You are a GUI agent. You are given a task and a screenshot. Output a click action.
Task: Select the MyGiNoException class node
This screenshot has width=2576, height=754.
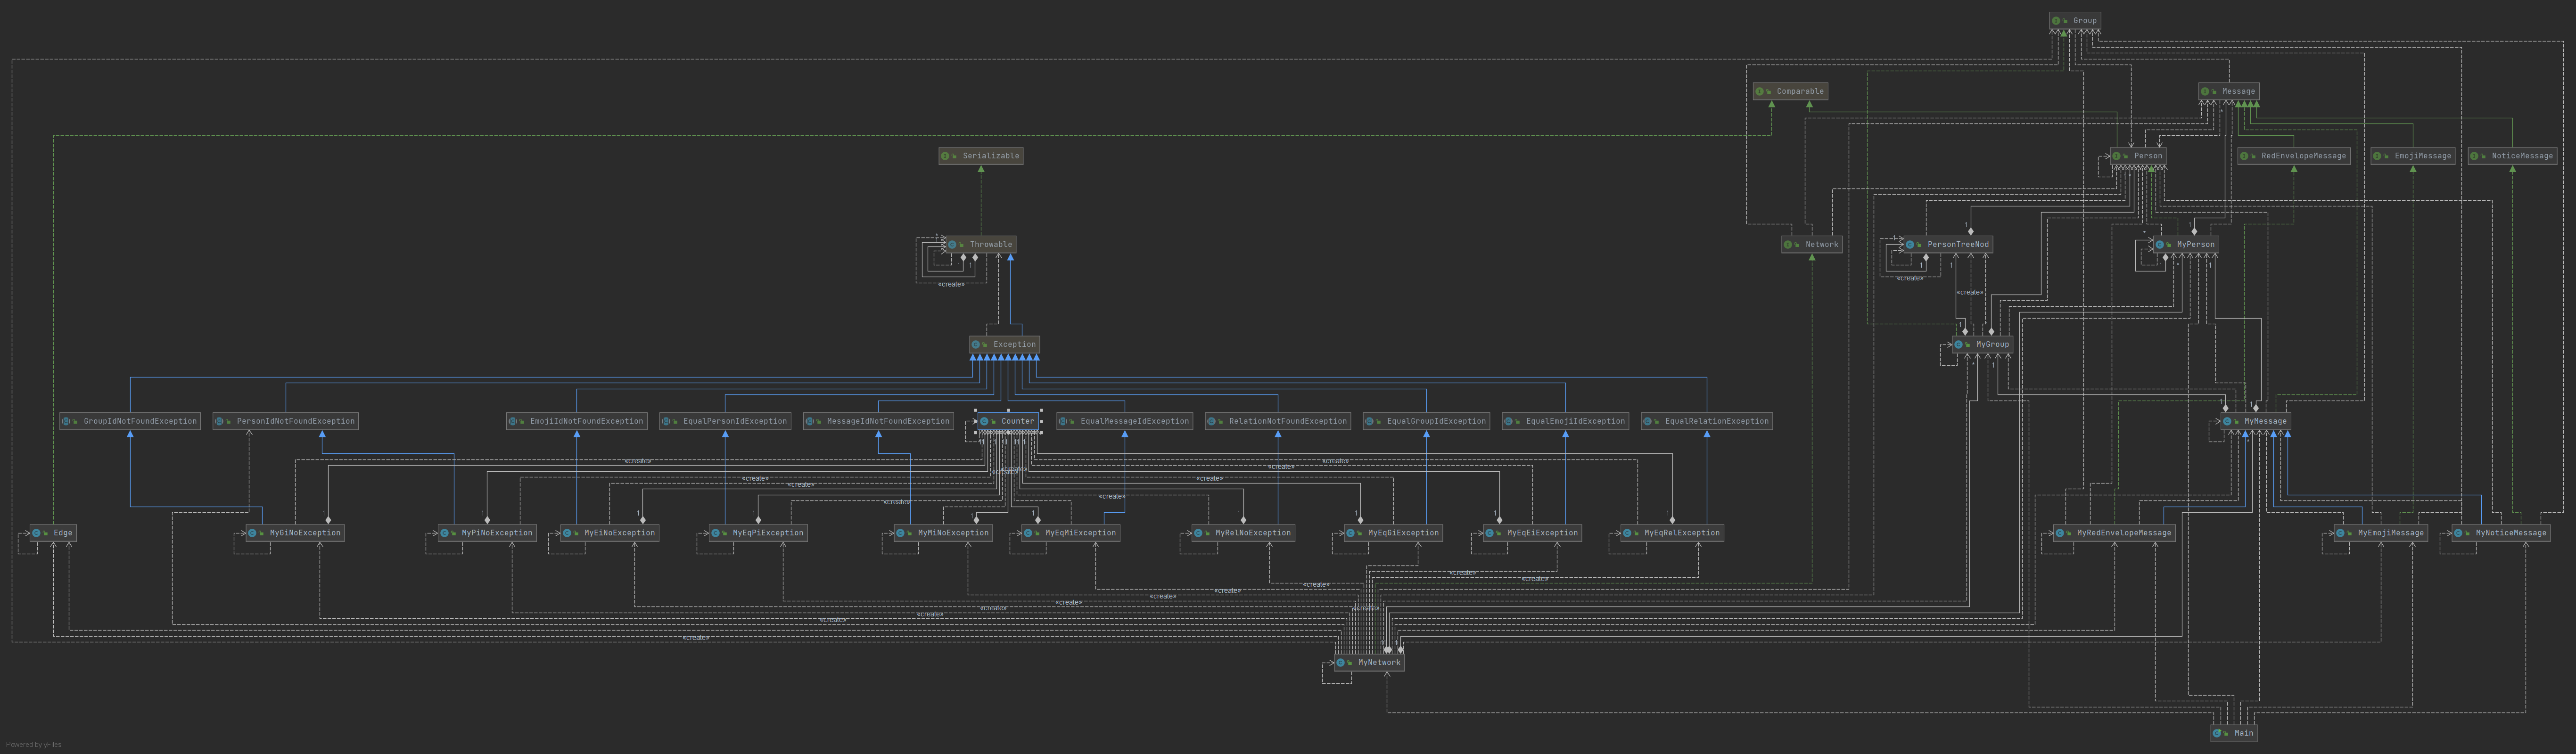pos(295,533)
